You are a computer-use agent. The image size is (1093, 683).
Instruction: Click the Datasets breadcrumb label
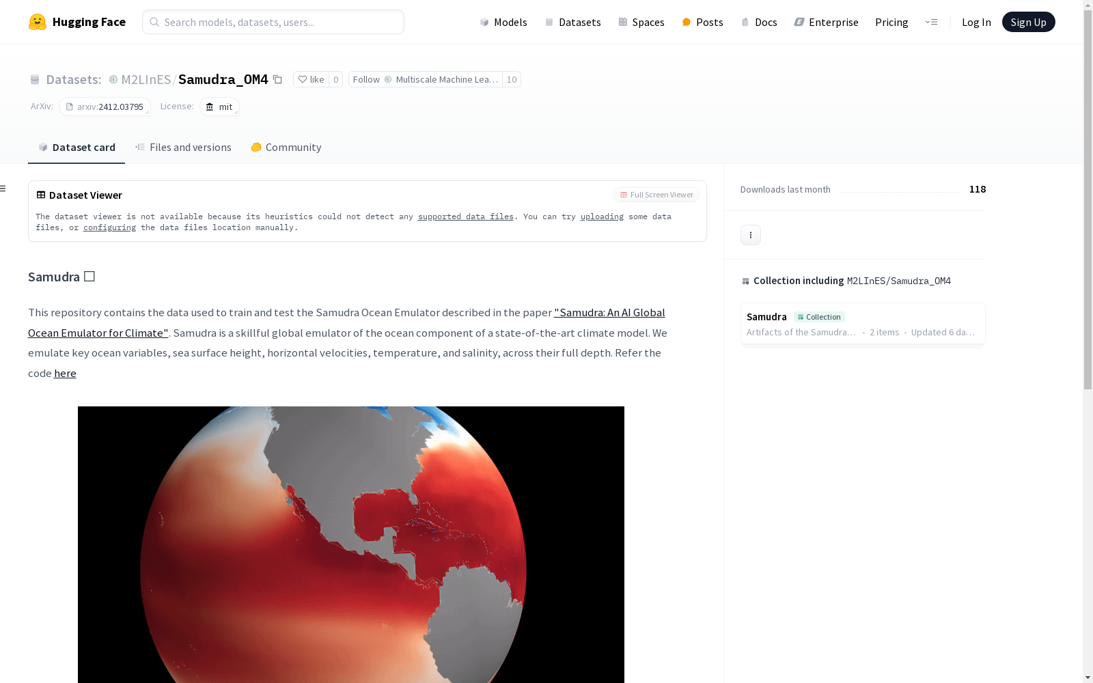[73, 79]
